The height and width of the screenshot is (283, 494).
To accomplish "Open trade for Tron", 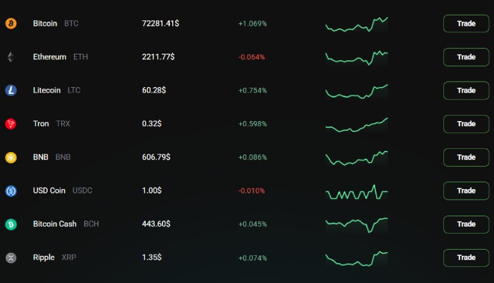I will click(x=466, y=124).
